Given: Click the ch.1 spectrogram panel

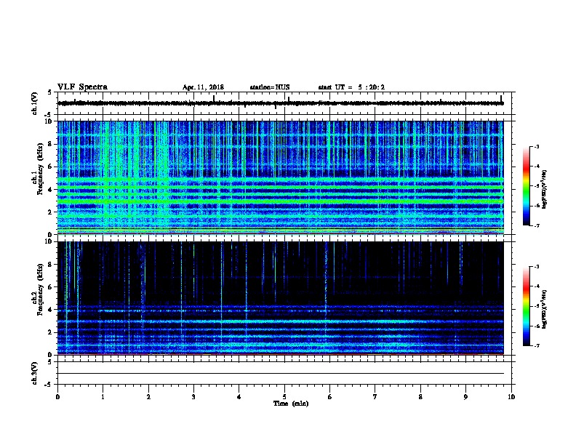Looking at the screenshot, I should (x=281, y=177).
